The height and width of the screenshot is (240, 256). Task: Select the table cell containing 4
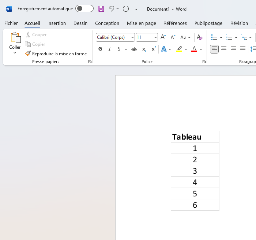pyautogui.click(x=195, y=182)
